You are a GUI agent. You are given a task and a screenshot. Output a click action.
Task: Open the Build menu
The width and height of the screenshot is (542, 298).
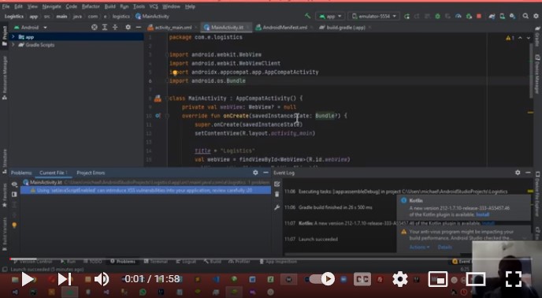[110, 6]
